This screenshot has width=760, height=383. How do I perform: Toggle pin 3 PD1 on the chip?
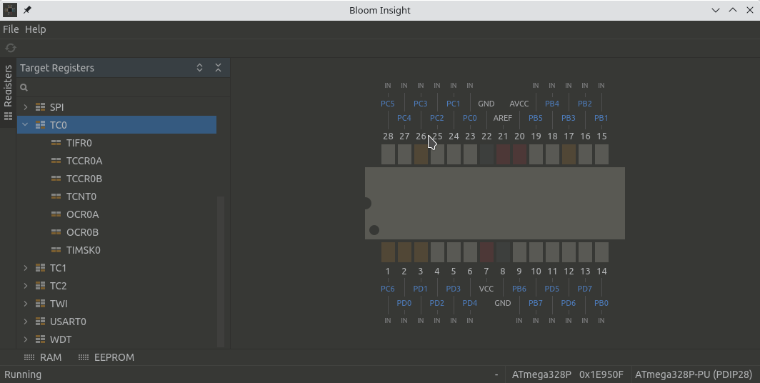pyautogui.click(x=421, y=252)
